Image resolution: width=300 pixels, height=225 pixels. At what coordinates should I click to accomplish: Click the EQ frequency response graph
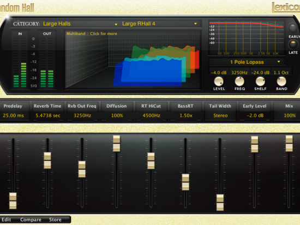click(247, 38)
